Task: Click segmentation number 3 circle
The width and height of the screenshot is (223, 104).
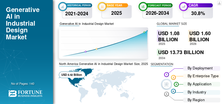Action: [x=176, y=84]
